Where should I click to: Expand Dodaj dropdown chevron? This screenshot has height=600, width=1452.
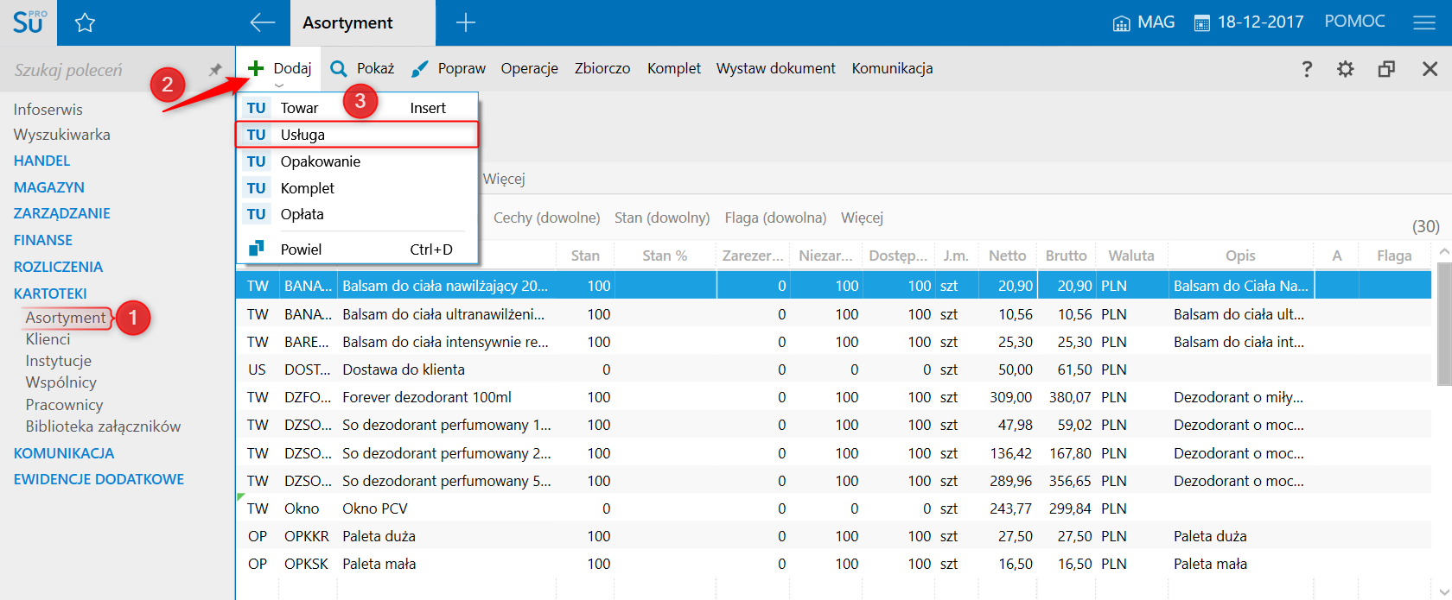tap(278, 85)
